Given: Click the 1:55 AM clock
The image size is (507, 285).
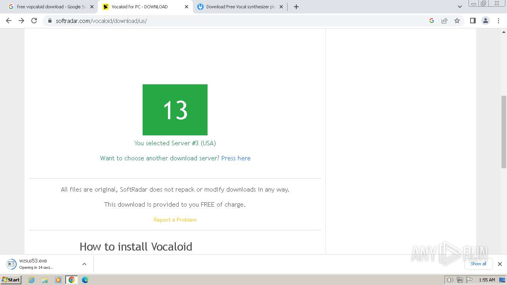Looking at the screenshot, I should (487, 280).
